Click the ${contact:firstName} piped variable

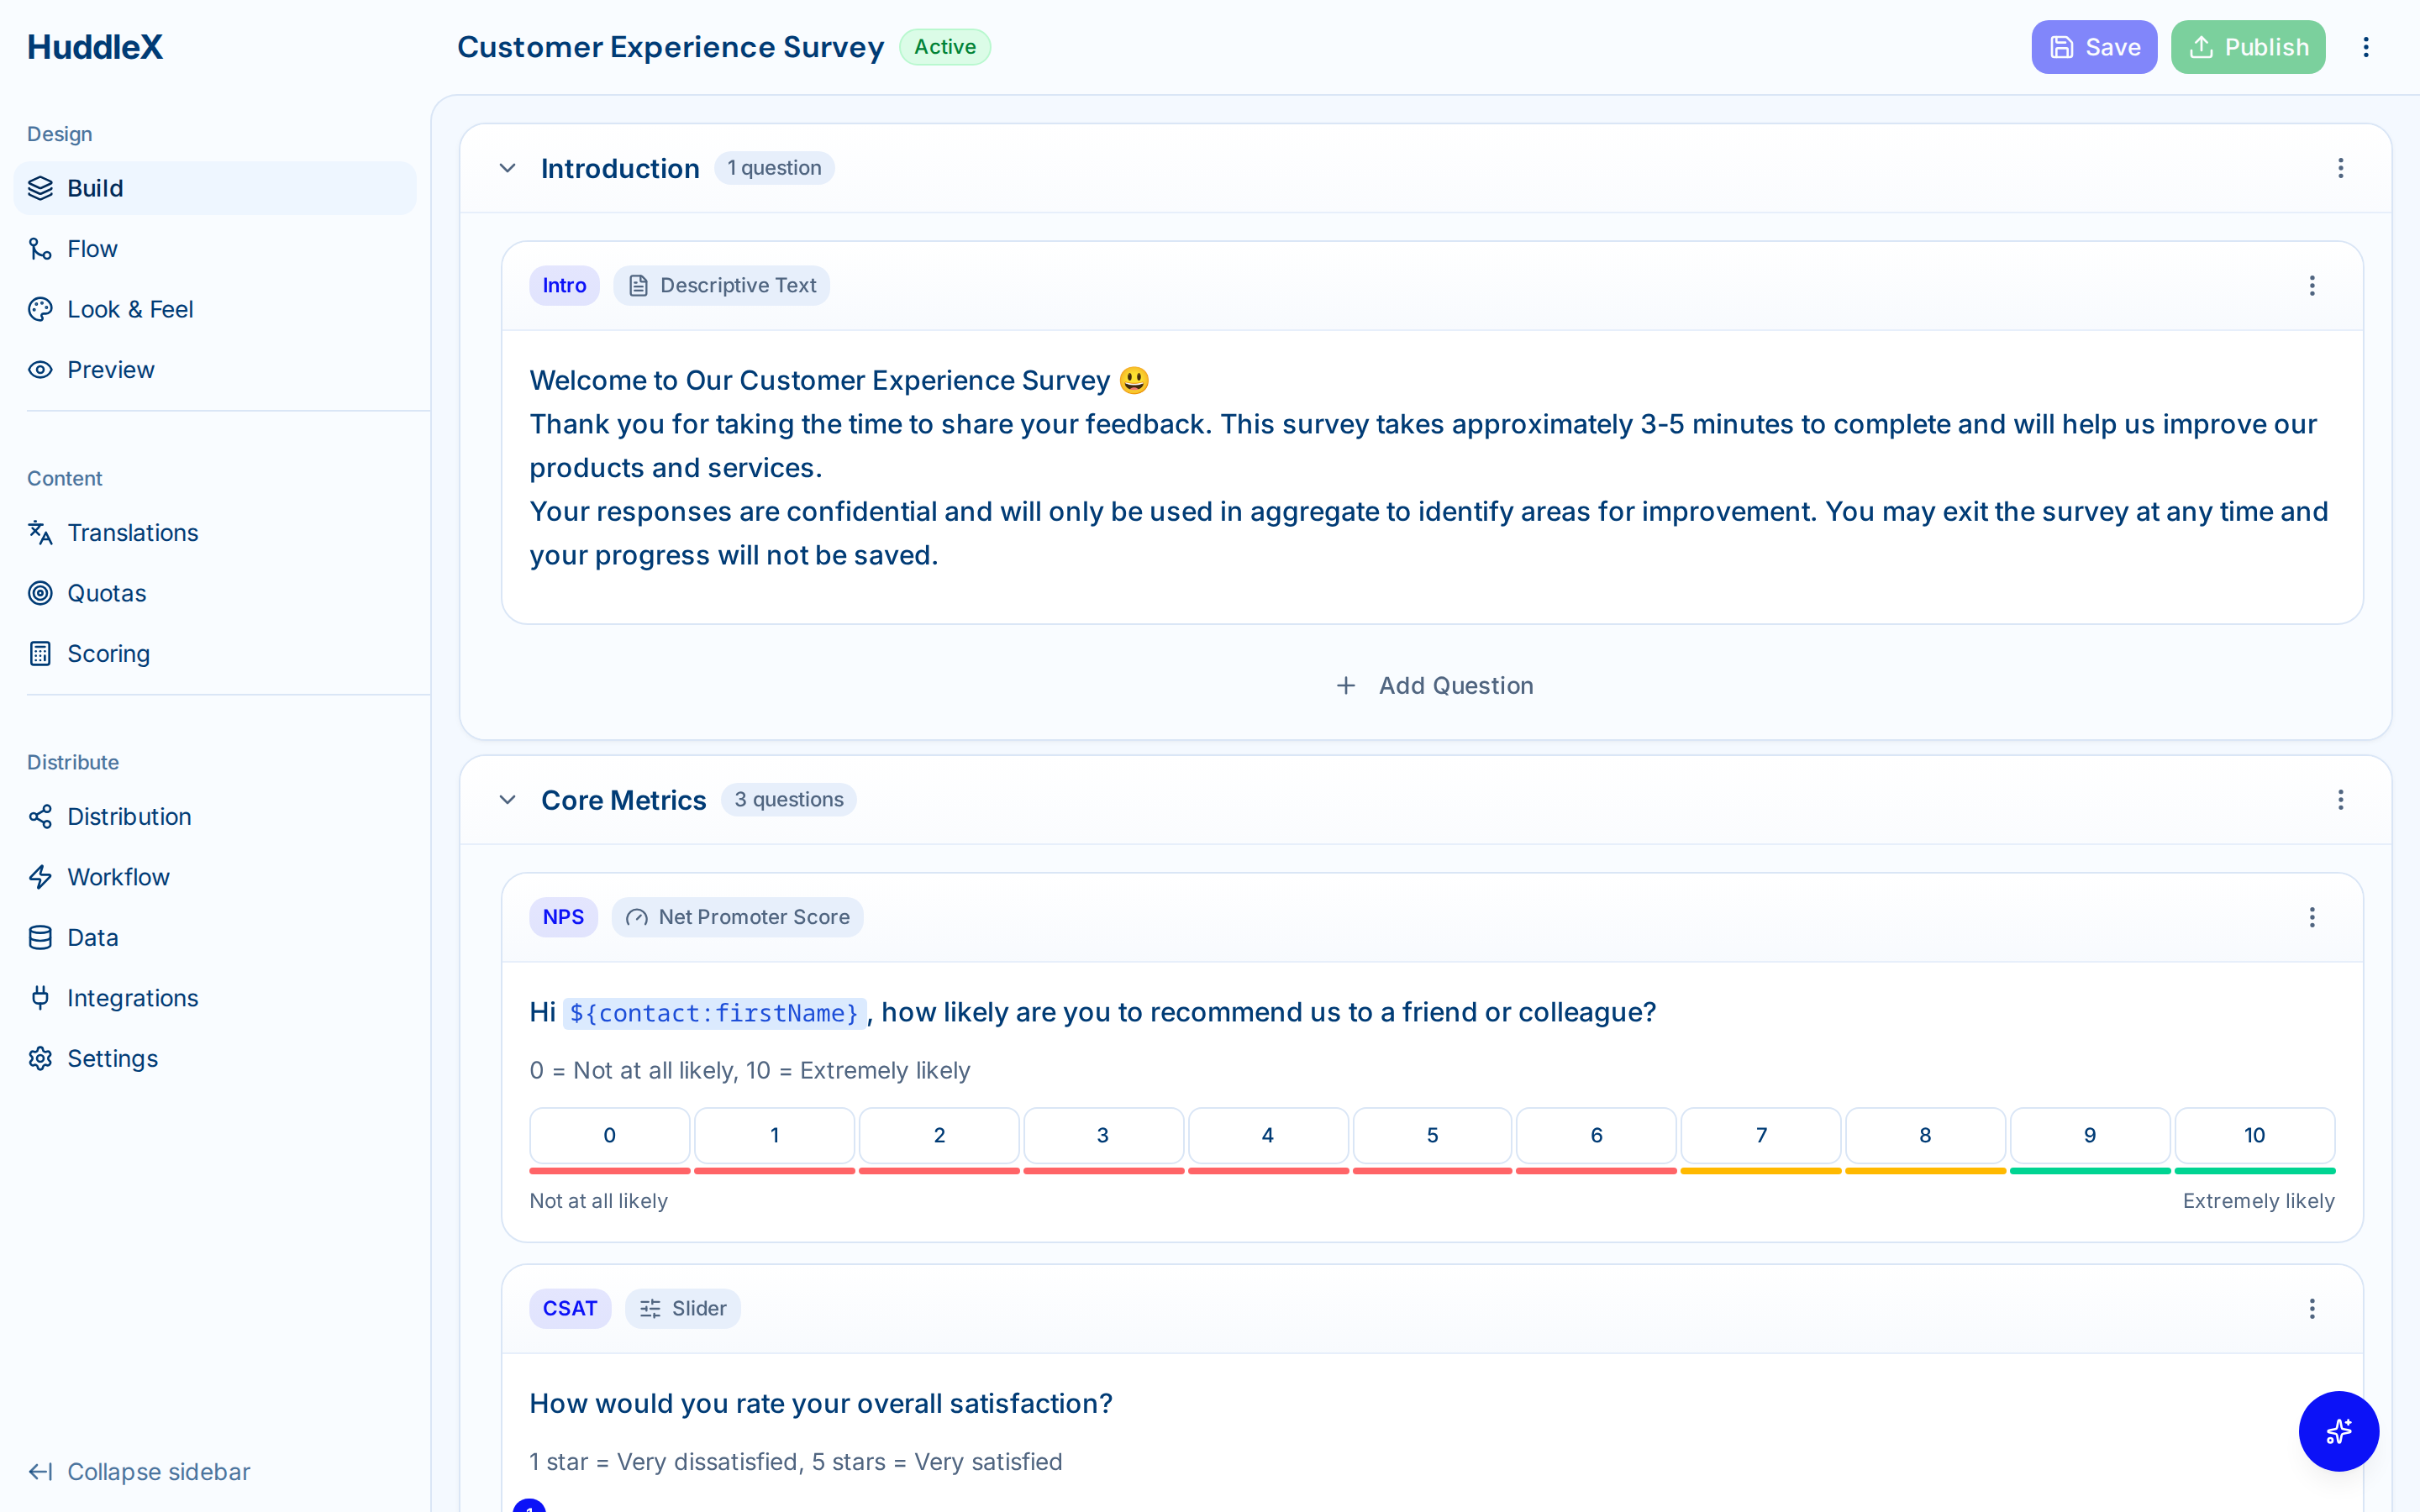(714, 1013)
